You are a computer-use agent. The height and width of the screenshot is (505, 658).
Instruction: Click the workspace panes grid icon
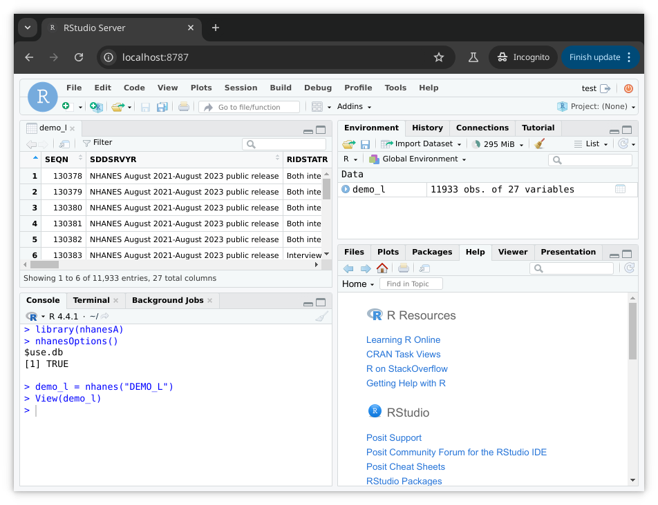pos(317,107)
